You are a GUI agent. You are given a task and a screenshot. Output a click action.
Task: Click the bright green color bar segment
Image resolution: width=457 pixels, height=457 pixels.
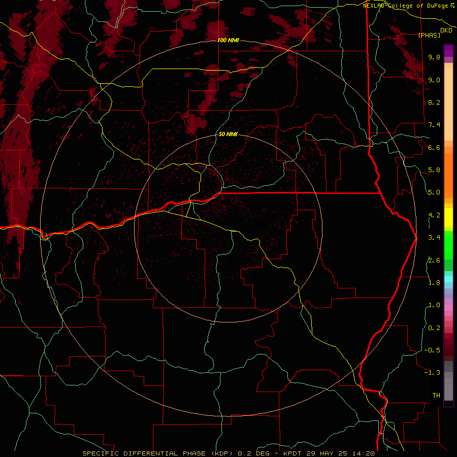[x=448, y=245]
